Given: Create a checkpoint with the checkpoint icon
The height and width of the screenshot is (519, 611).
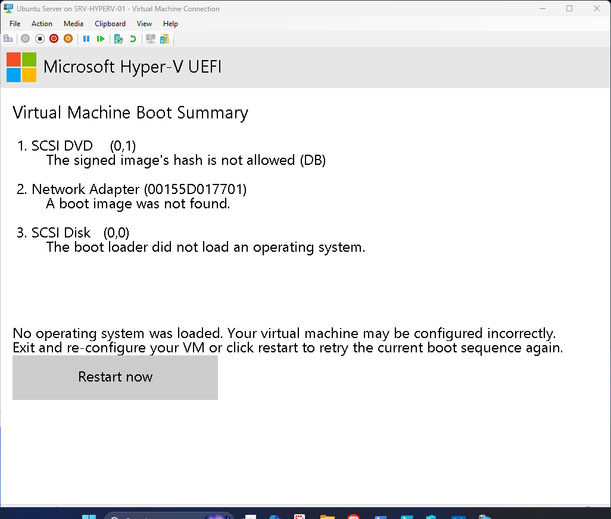Looking at the screenshot, I should (118, 39).
